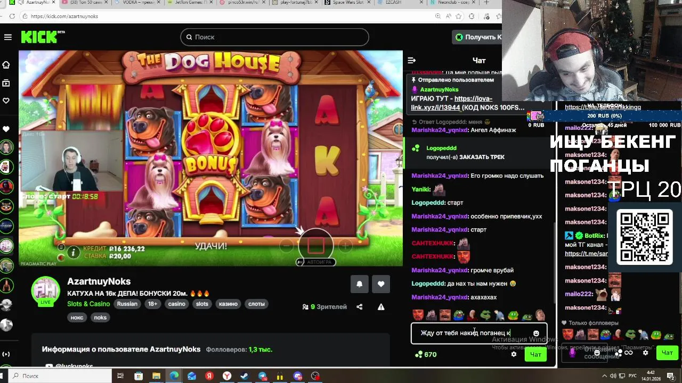Select the noks tag
Screen dimensions: 682x383
pos(100,318)
